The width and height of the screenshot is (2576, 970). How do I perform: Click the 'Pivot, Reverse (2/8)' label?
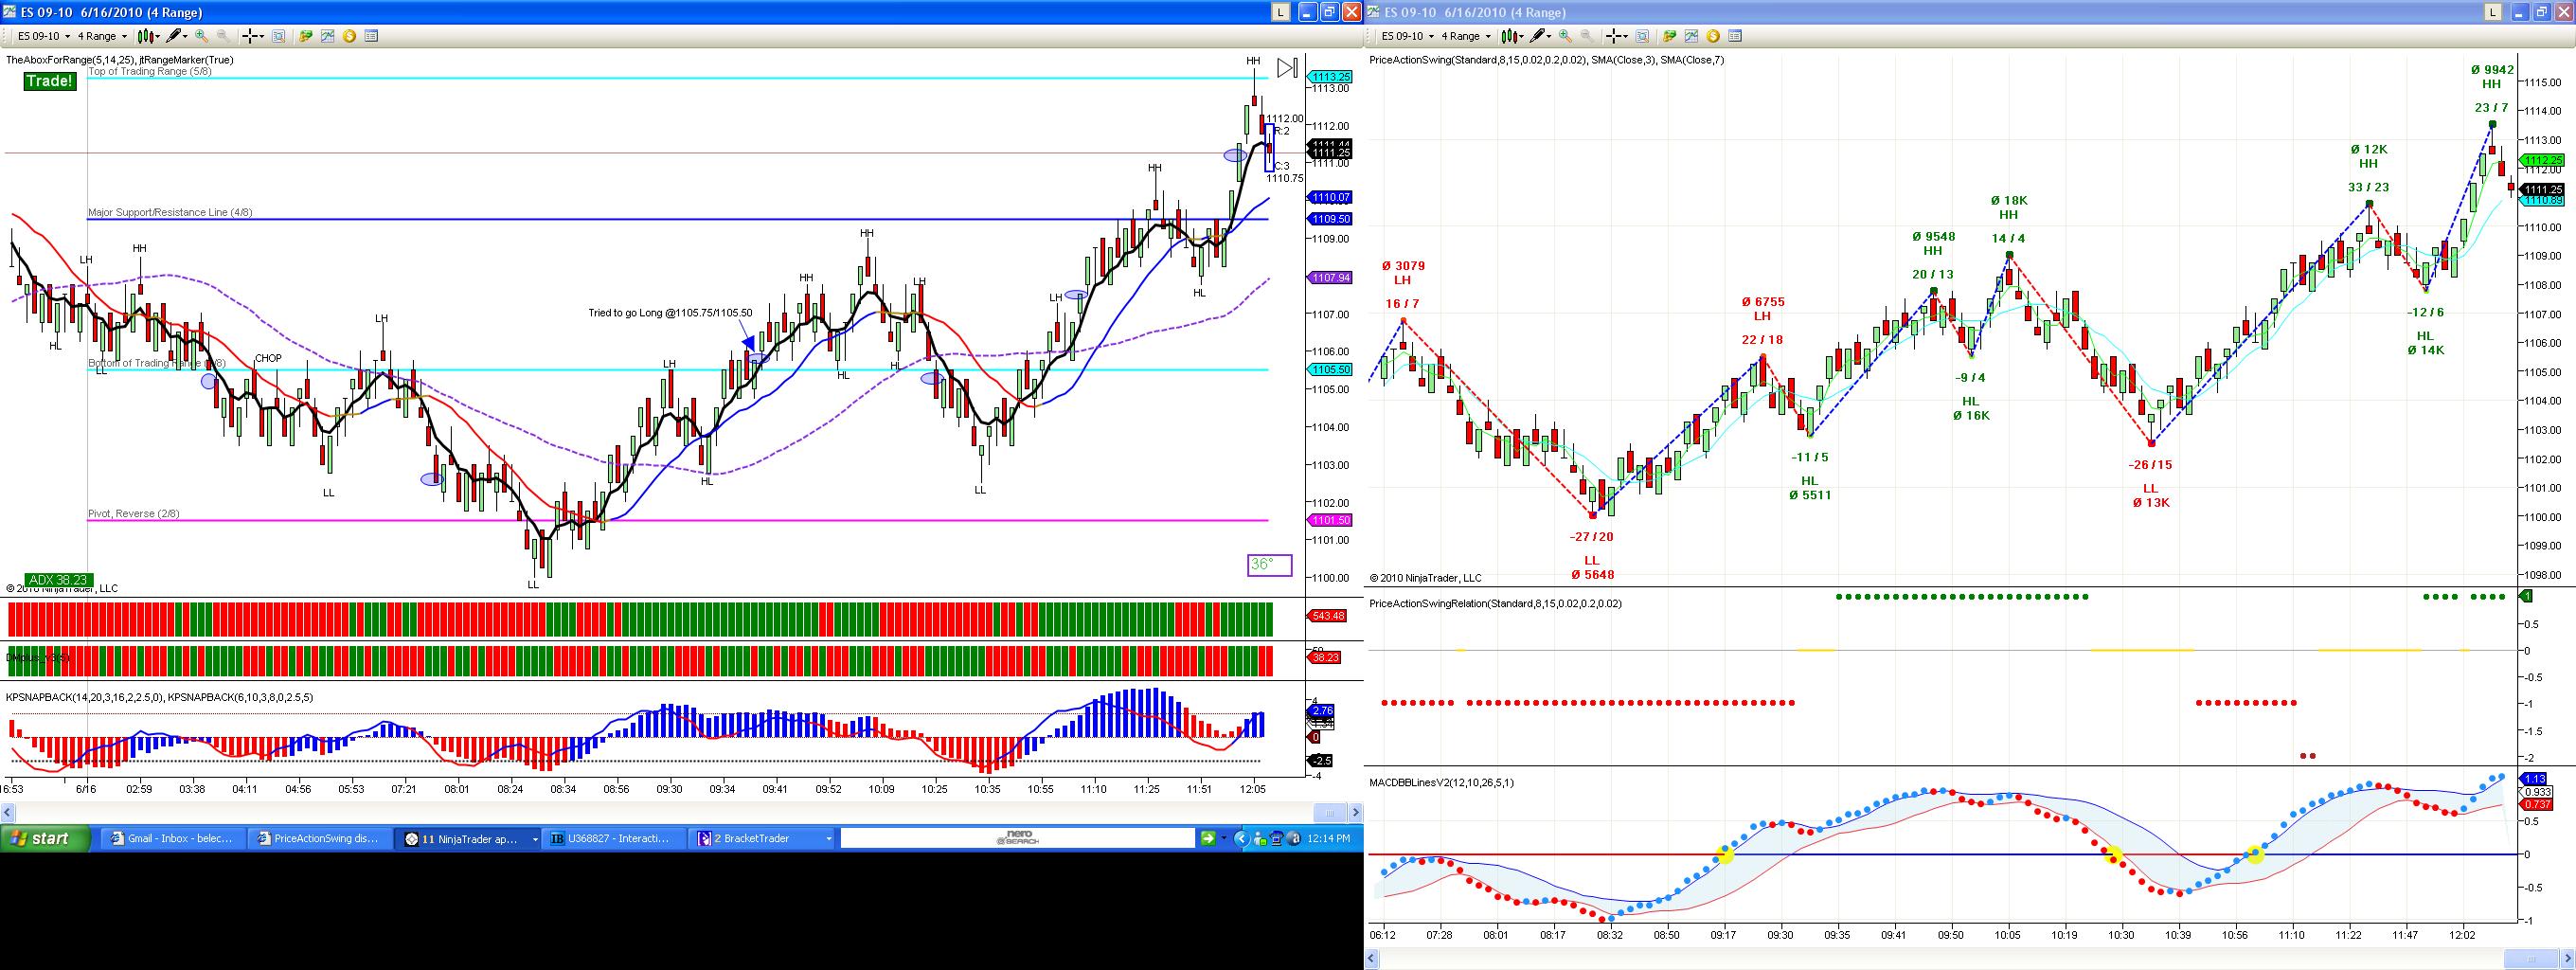tap(134, 514)
